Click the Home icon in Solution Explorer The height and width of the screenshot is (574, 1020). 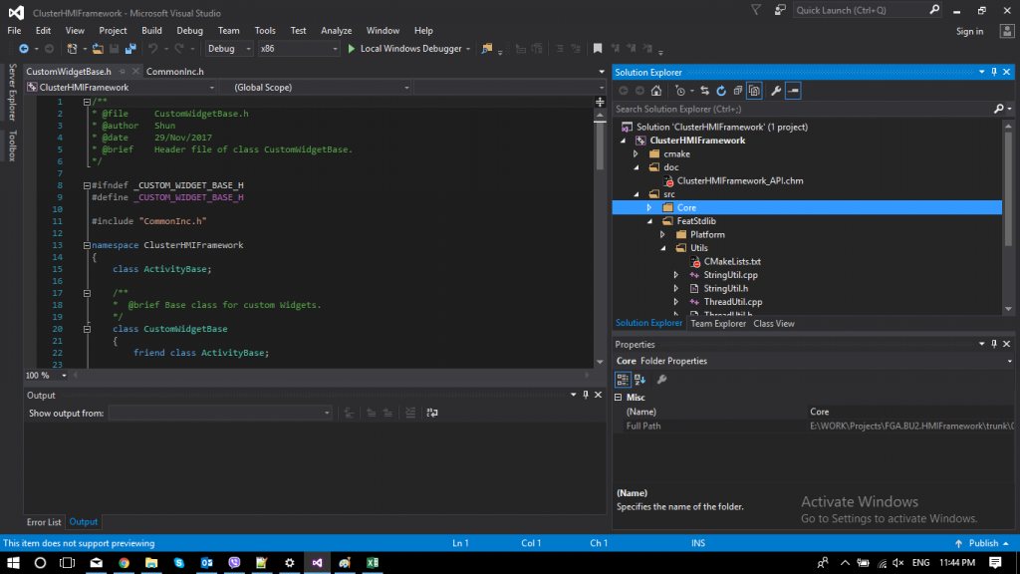(655, 90)
